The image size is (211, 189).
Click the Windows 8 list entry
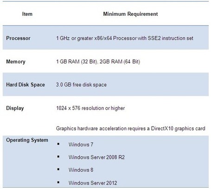click(81, 170)
